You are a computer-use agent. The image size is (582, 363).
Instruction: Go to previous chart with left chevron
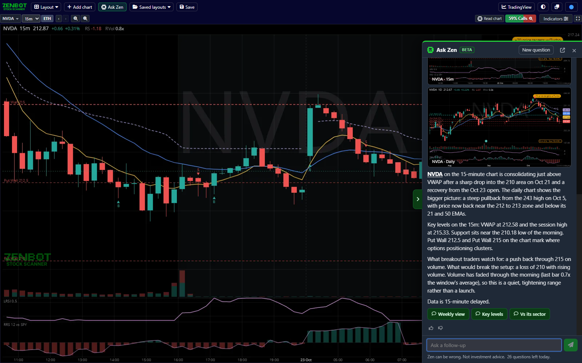point(59,19)
